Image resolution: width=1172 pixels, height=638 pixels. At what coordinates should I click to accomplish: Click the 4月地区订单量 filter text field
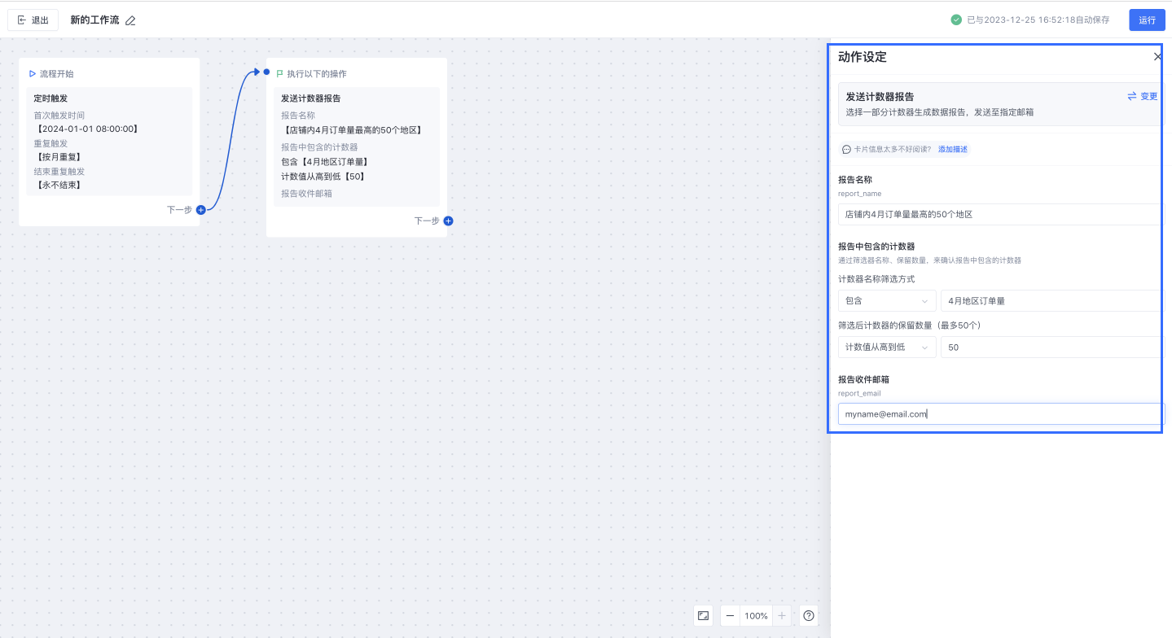(x=1052, y=301)
